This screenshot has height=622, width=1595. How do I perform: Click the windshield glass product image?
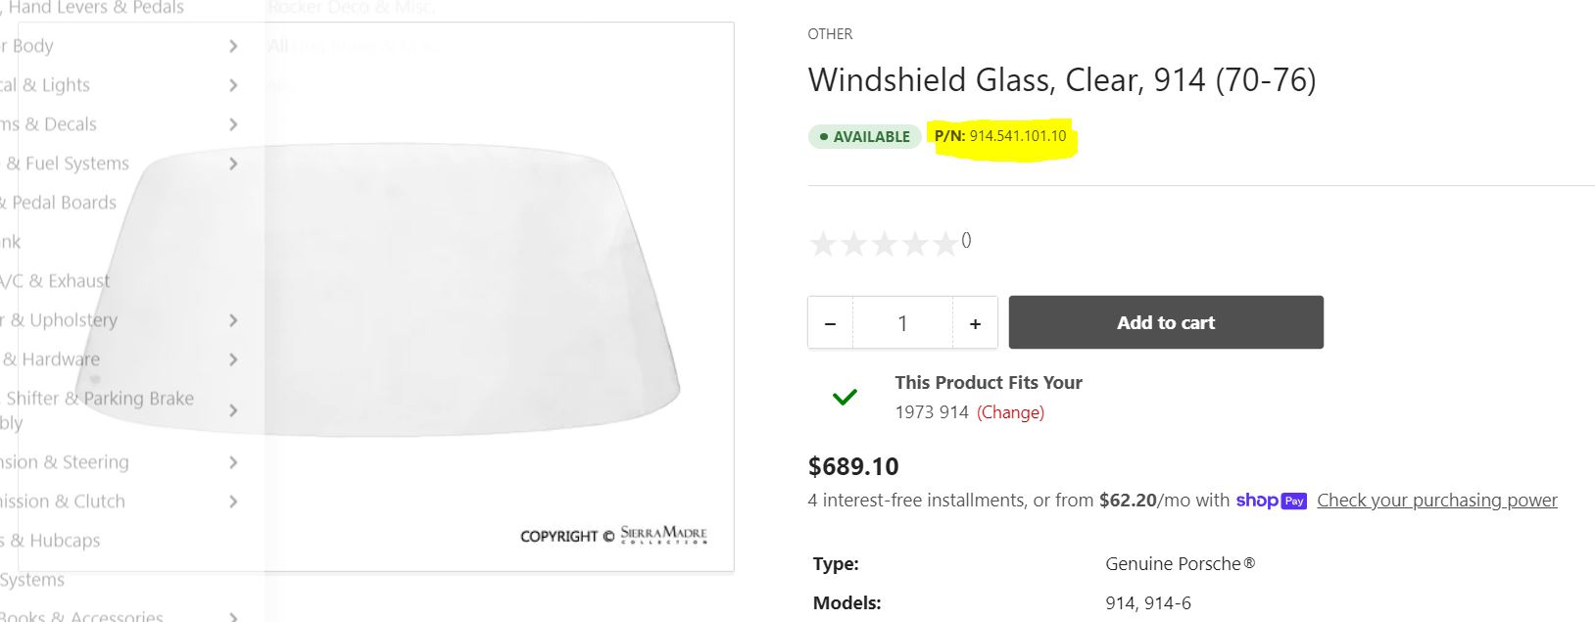point(392,294)
